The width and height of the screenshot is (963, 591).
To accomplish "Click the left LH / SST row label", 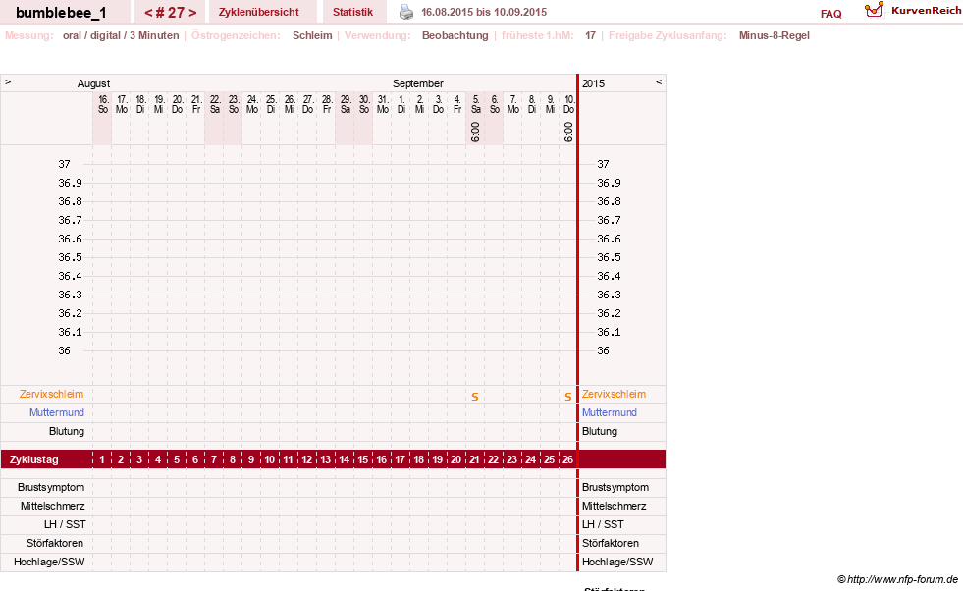I will click(65, 524).
